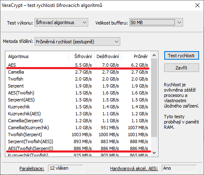Click the Ano hardware acceleration field
The width and height of the screenshot is (204, 175).
point(179,168)
